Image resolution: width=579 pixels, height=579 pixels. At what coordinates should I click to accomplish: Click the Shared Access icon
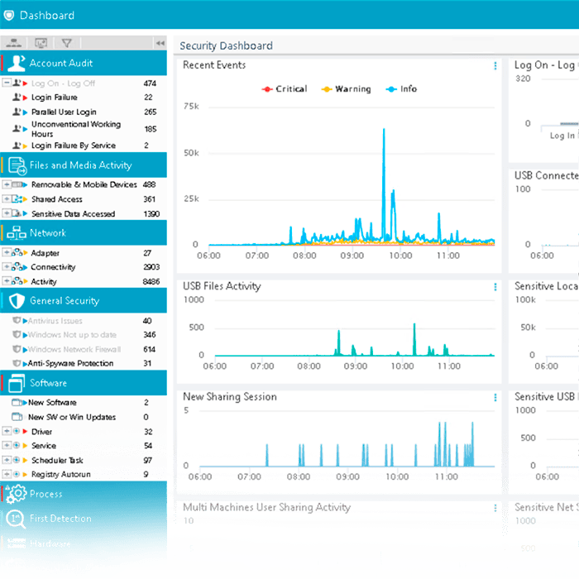point(17,199)
